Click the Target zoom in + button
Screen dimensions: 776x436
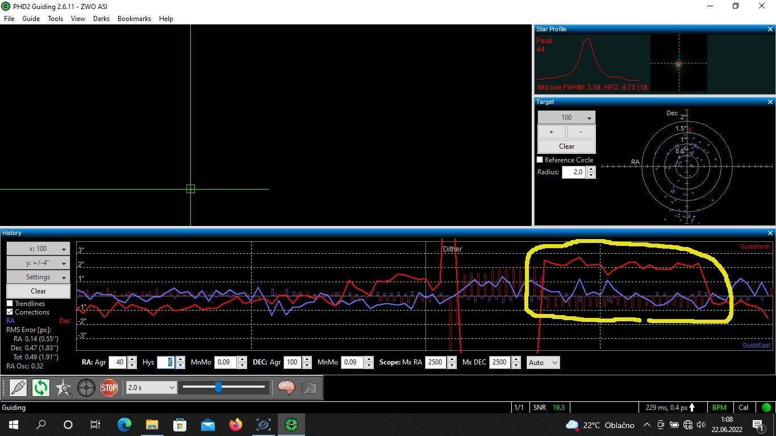coord(552,132)
